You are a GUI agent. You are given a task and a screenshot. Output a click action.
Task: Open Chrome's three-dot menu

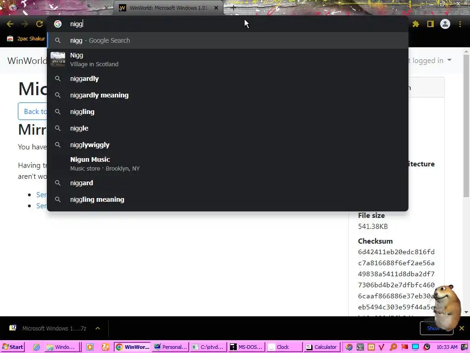[x=460, y=24]
